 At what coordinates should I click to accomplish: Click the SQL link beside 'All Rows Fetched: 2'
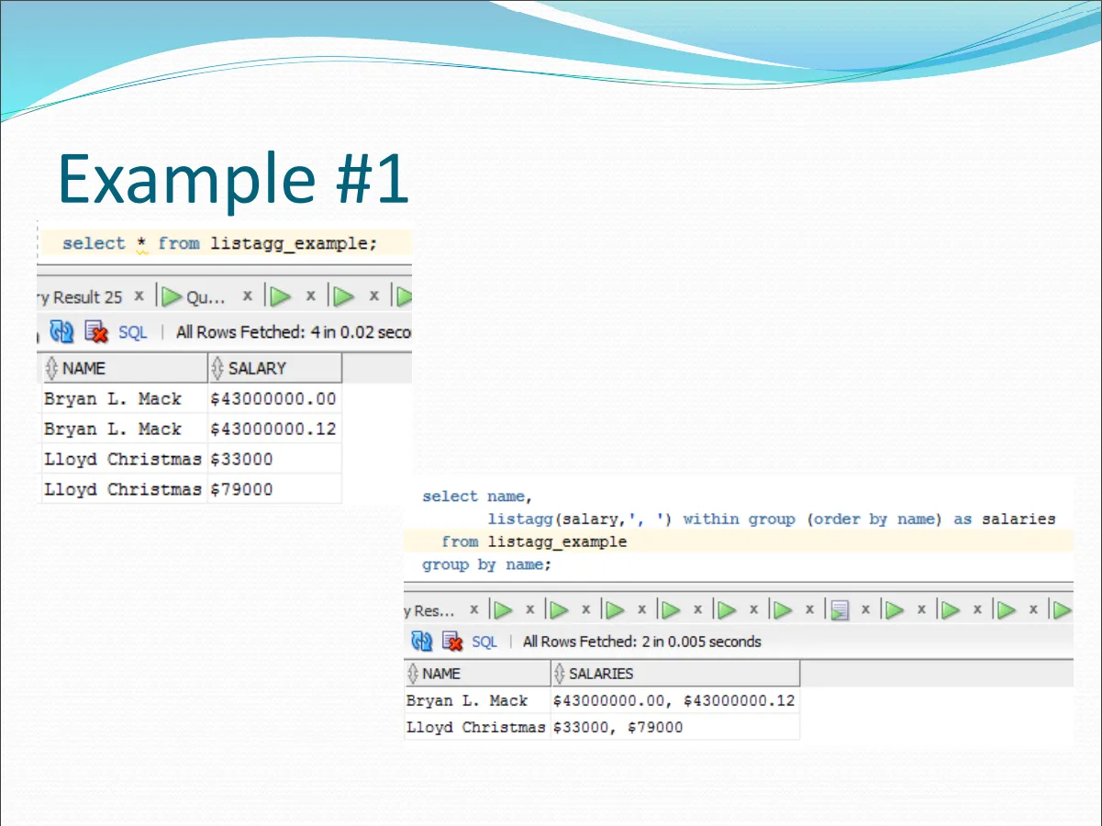pos(484,642)
